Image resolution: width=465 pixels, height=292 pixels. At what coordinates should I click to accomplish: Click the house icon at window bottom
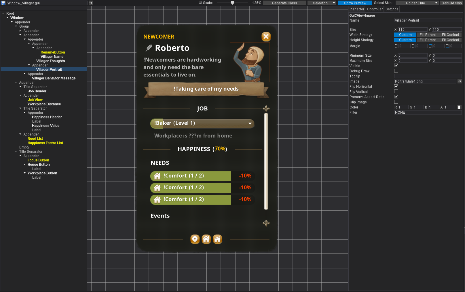pos(206,239)
